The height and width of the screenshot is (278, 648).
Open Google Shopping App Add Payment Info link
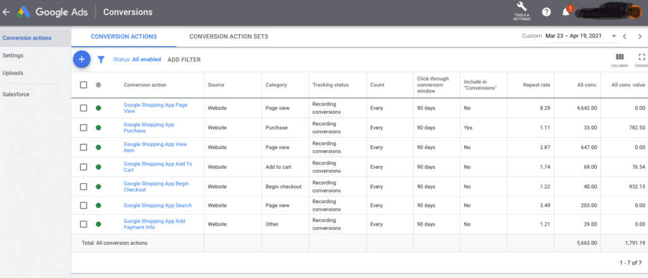(154, 224)
